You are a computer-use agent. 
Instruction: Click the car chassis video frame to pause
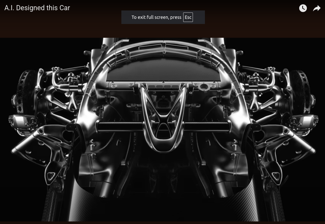pyautogui.click(x=163, y=130)
